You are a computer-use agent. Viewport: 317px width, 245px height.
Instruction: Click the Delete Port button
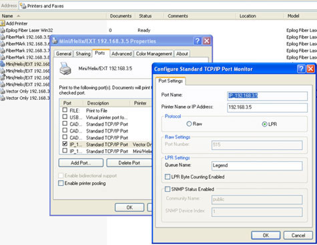129,163
